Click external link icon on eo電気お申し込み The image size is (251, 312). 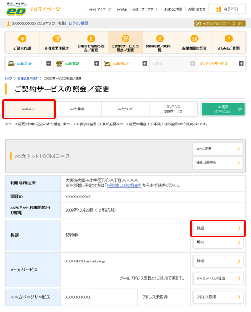point(240,109)
